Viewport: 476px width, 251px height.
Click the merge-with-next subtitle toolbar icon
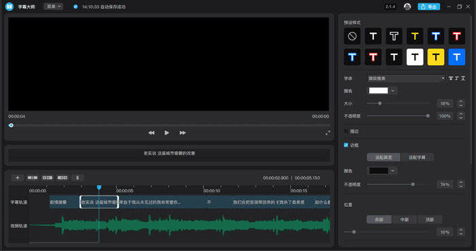pos(63,178)
